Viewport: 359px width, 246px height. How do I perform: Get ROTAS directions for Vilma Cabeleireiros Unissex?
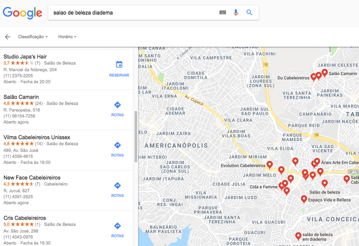[117, 149]
